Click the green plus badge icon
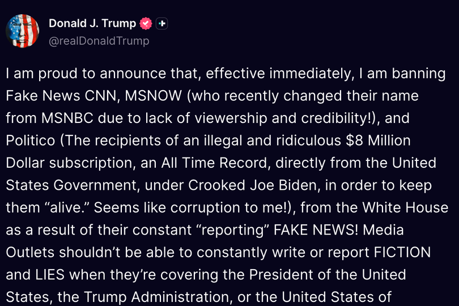The width and height of the screenshot is (459, 306). click(x=161, y=23)
